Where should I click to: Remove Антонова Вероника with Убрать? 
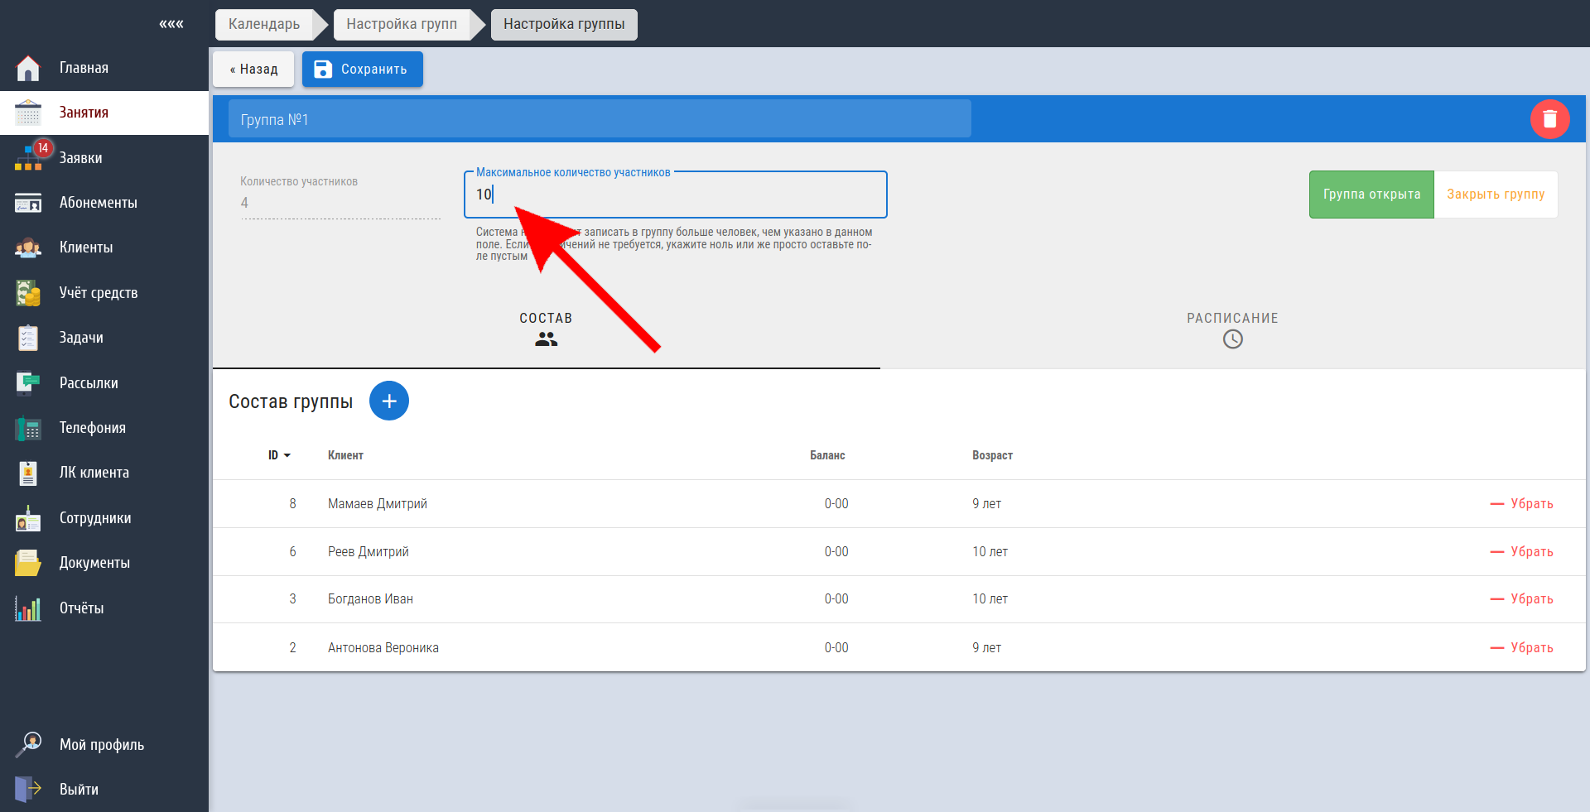(x=1522, y=647)
